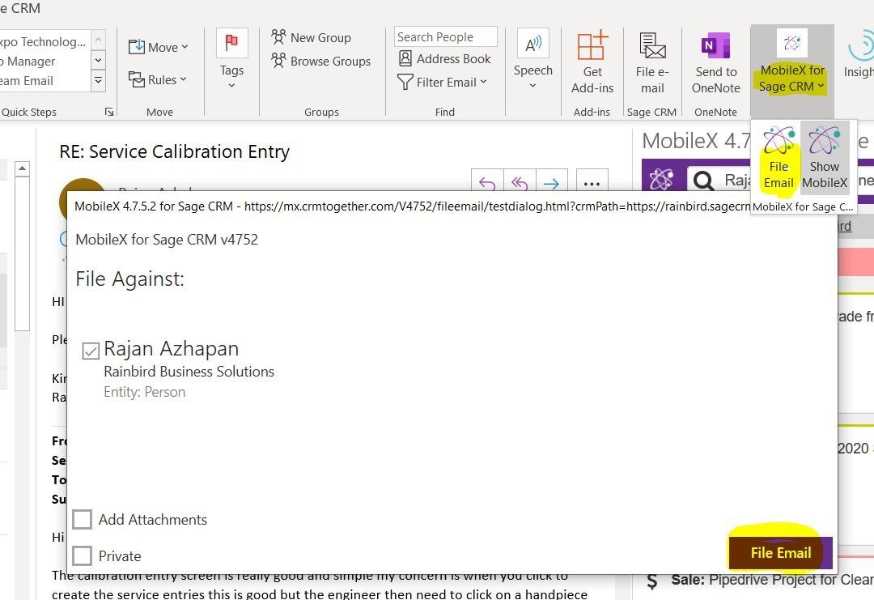Click the Insights icon in ribbon
The height and width of the screenshot is (600, 874).
[860, 47]
